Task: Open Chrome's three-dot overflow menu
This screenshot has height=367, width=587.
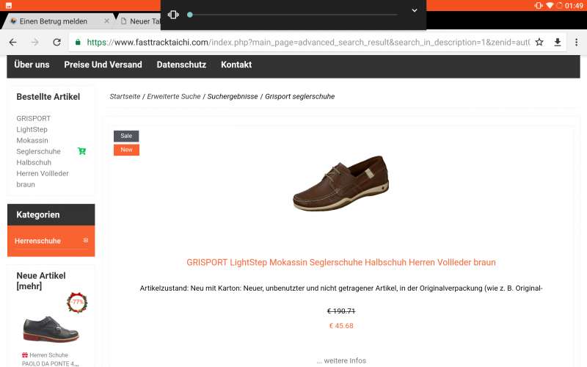Action: [x=576, y=43]
